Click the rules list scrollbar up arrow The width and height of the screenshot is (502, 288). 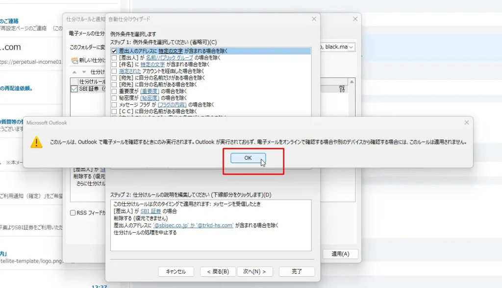pyautogui.click(x=351, y=82)
